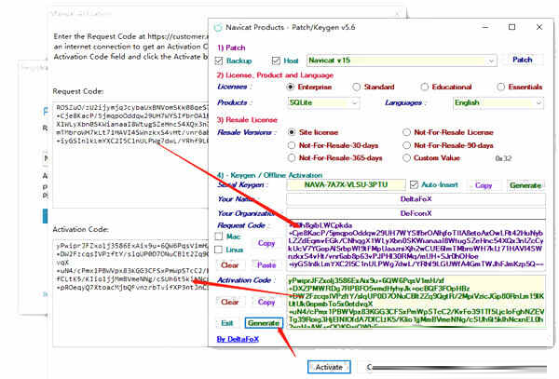Click Generate beside the Exit button
The height and width of the screenshot is (379, 559).
(264, 323)
